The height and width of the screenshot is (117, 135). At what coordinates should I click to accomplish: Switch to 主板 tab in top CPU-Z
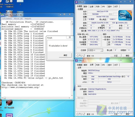[92, 6]
